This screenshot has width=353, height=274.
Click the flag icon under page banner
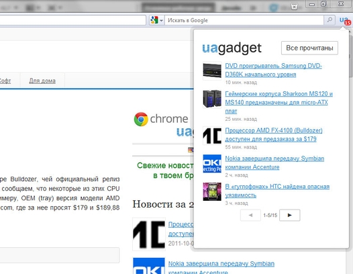point(191,150)
